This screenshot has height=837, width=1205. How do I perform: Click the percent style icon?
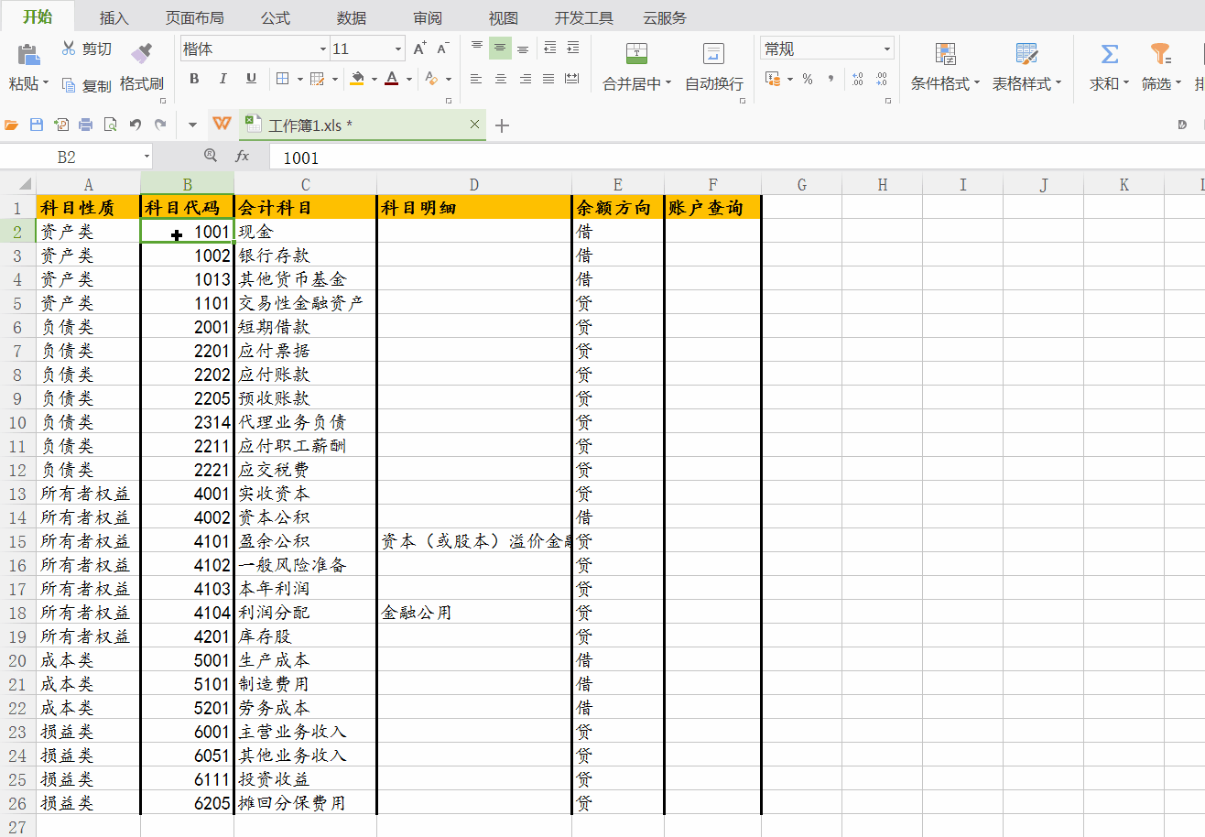pyautogui.click(x=807, y=80)
